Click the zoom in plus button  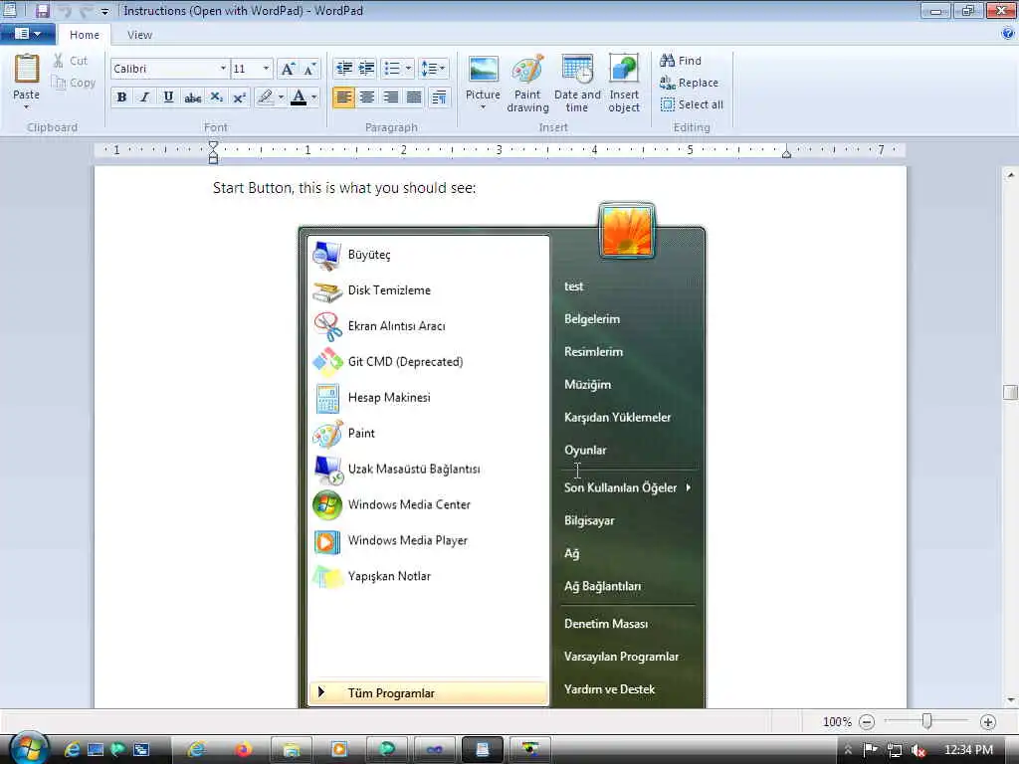tap(988, 722)
